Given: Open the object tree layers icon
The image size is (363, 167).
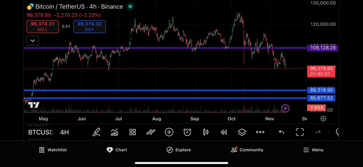Looking at the screenshot, I should (x=242, y=132).
